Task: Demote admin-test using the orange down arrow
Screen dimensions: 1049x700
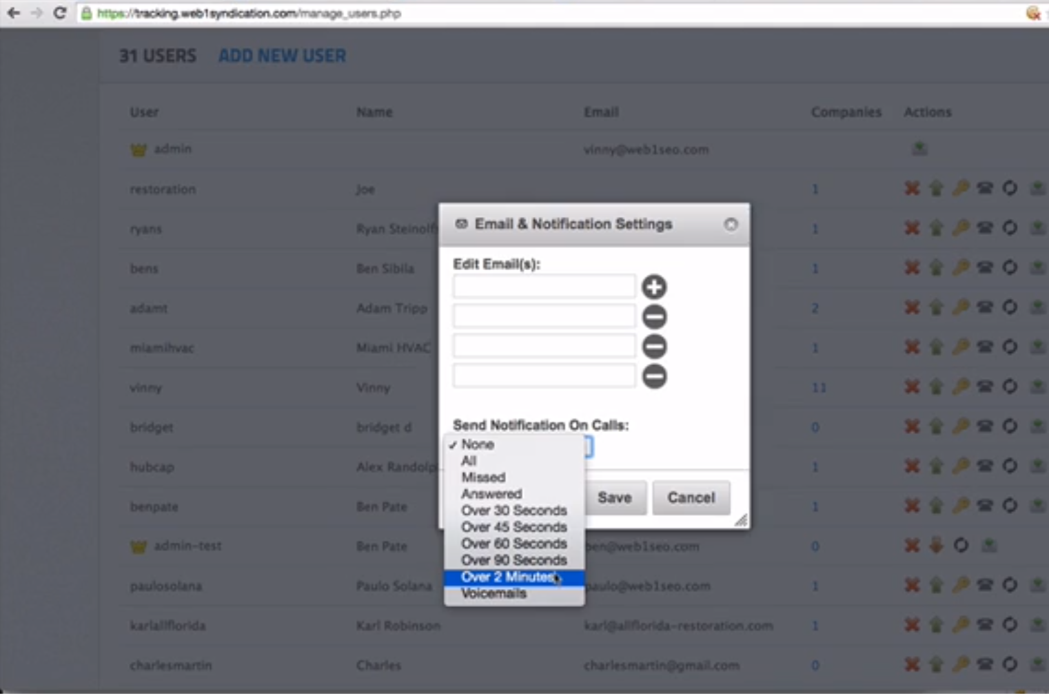Action: coord(936,546)
